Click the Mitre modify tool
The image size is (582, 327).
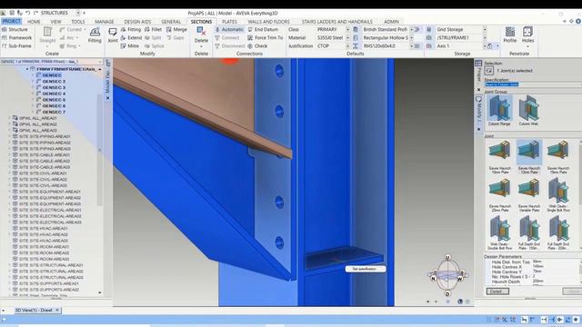coord(130,46)
